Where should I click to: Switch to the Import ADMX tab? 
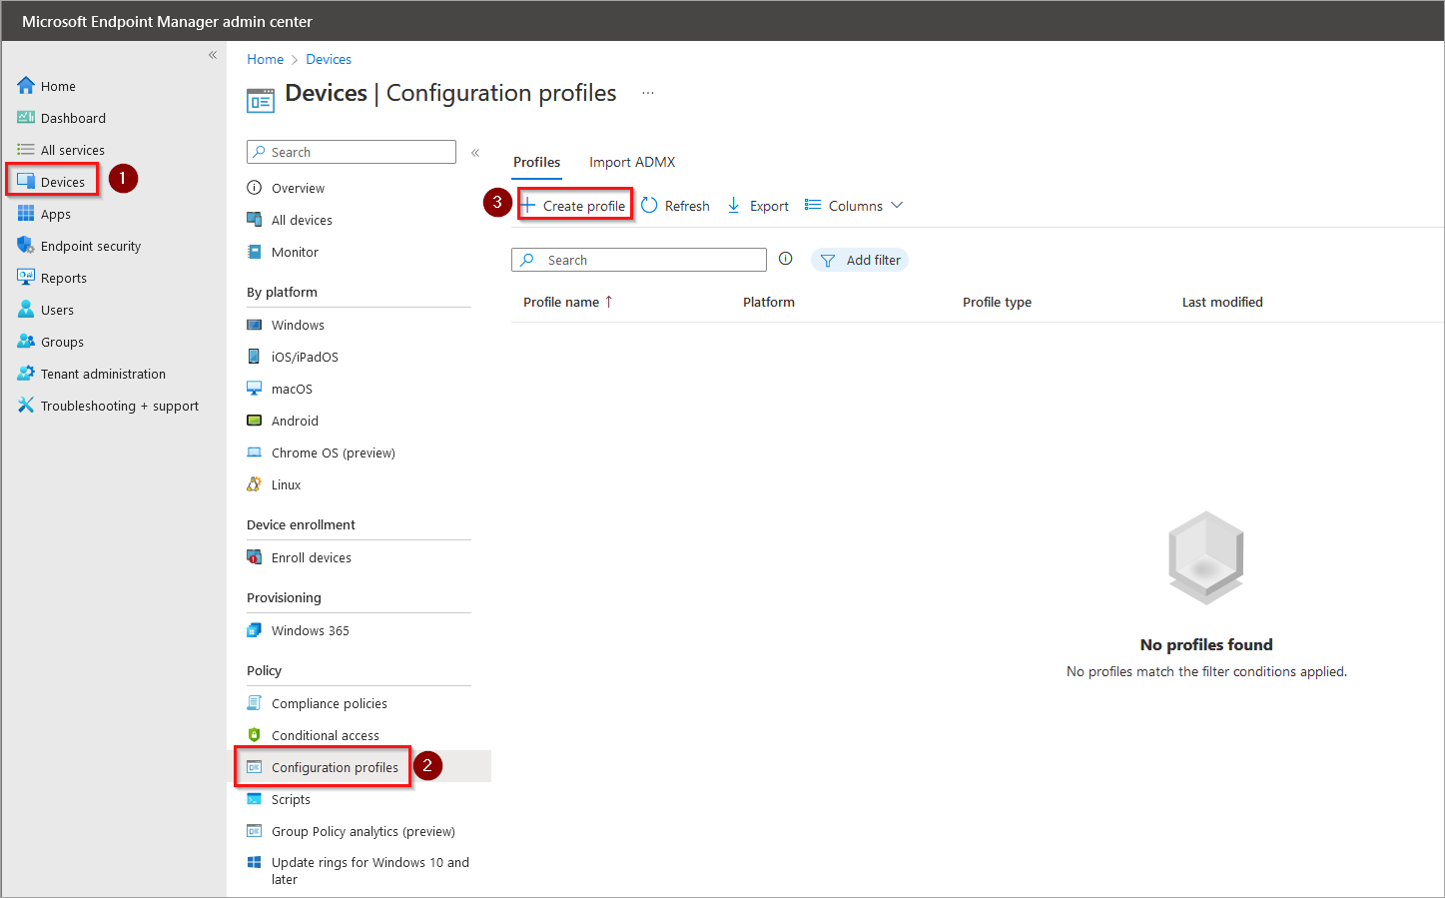point(632,162)
